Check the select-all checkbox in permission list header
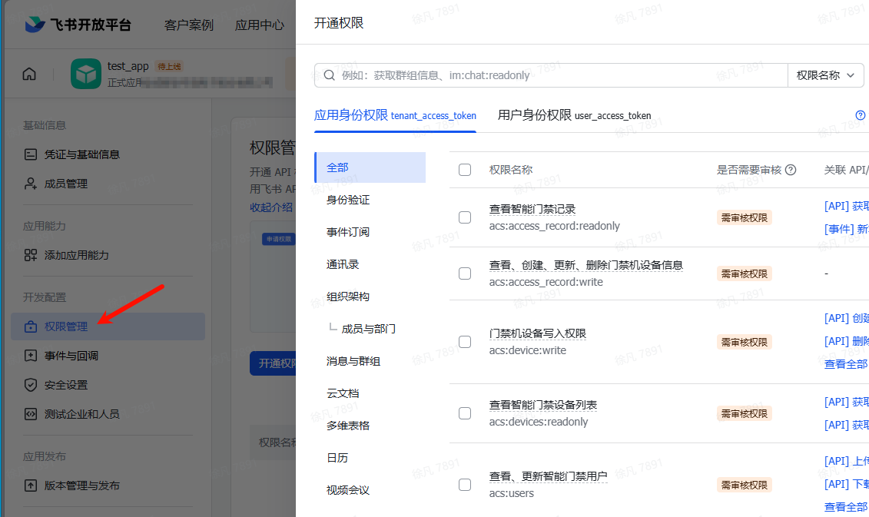Image resolution: width=869 pixels, height=517 pixels. point(465,171)
